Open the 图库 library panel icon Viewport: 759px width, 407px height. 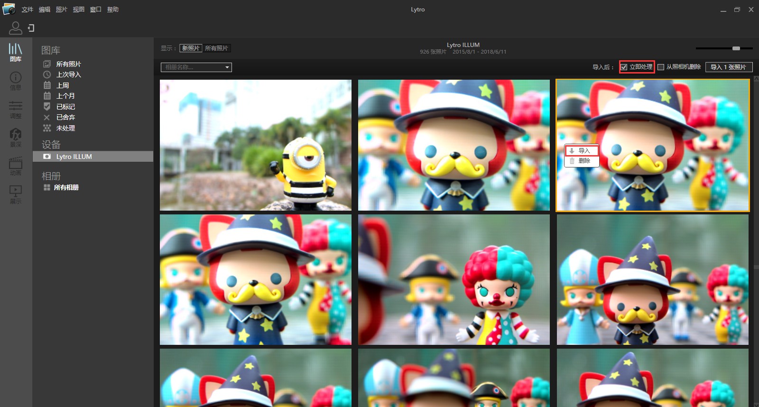tap(15, 52)
